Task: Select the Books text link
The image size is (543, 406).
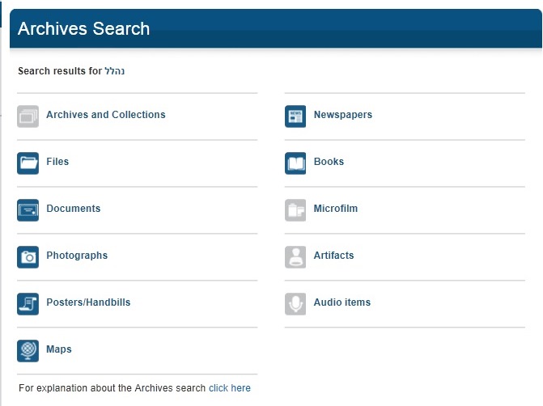Action: 329,162
